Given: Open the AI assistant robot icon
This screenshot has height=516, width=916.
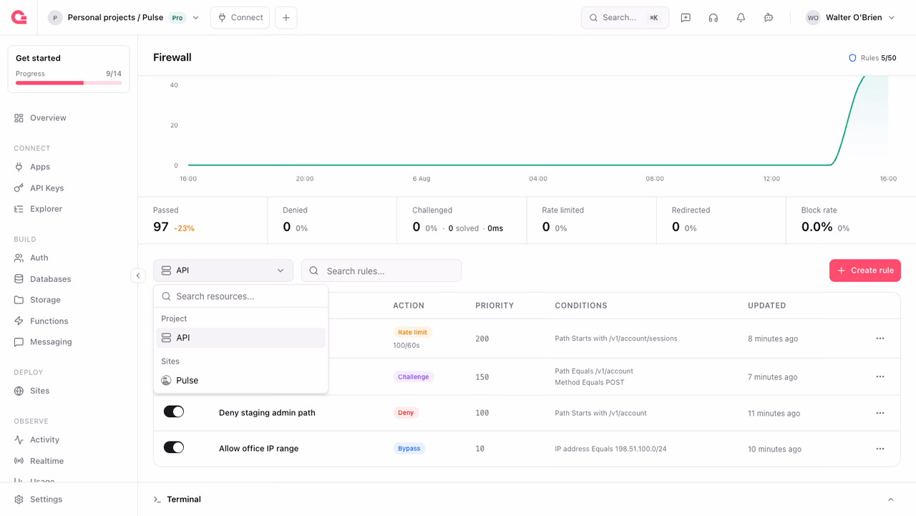Looking at the screenshot, I should (769, 18).
